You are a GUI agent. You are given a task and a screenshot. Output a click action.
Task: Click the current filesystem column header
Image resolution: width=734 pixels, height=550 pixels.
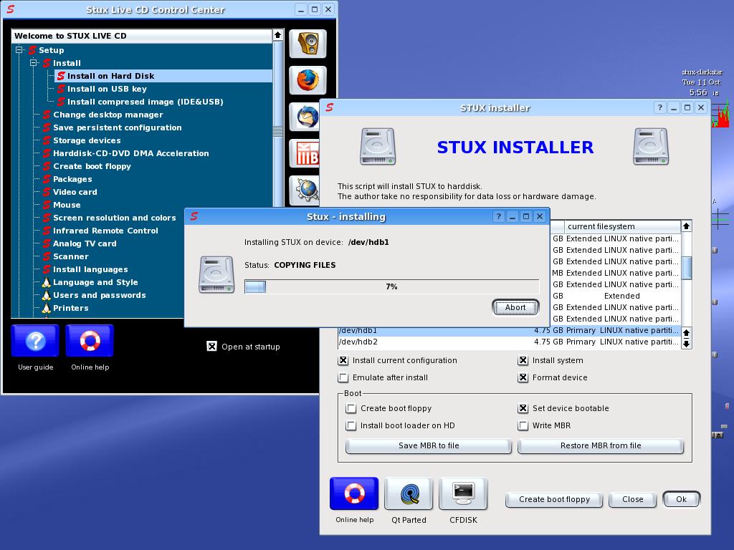point(622,226)
